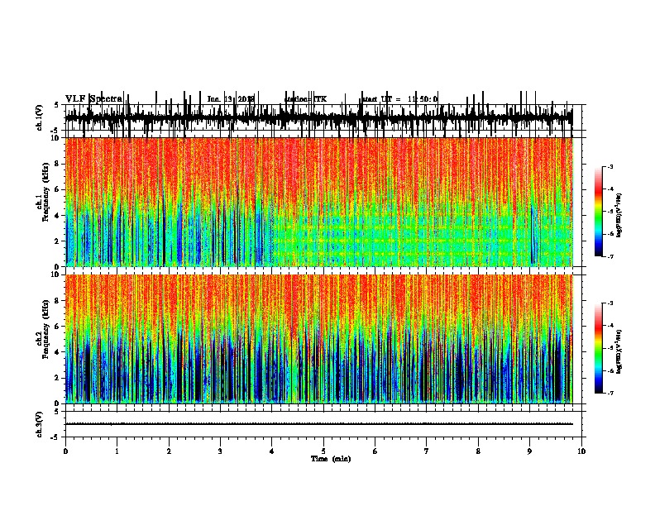Click the time axis tick label '10'
Viewport: 655px width, 506px height.
[581, 451]
